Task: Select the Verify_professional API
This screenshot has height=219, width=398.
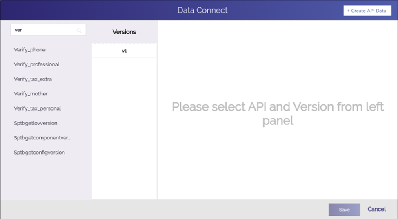Action: (x=37, y=64)
